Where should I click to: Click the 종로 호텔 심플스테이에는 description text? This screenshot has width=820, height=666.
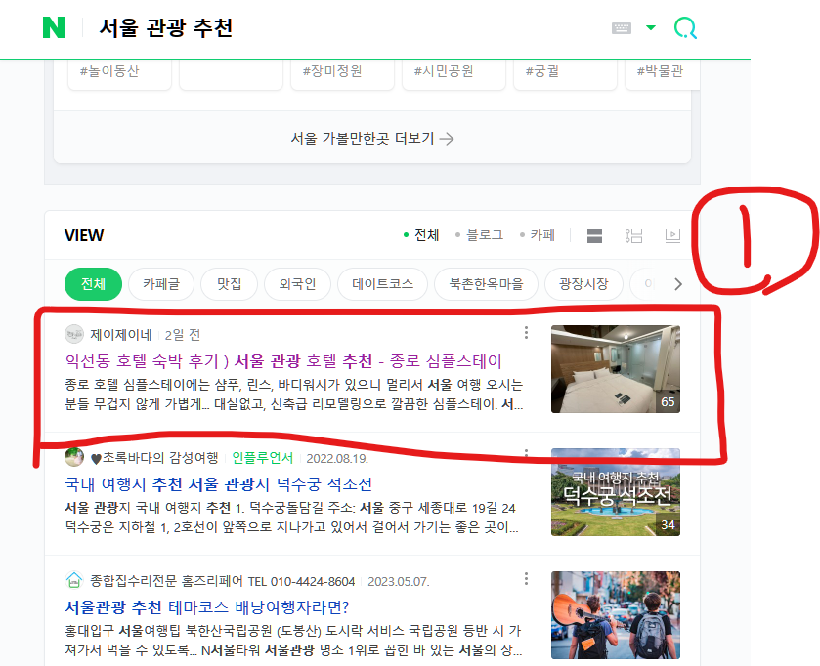294,395
